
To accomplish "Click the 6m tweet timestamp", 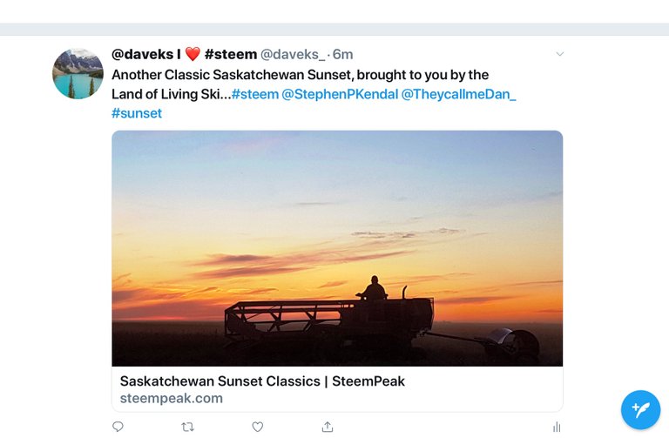I will (342, 54).
